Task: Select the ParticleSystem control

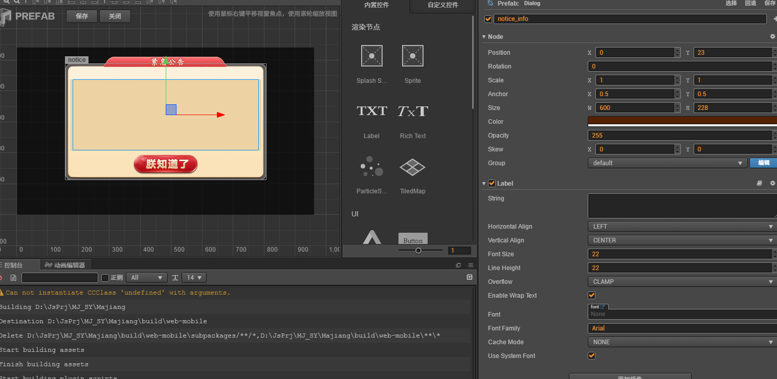Action: (x=372, y=166)
